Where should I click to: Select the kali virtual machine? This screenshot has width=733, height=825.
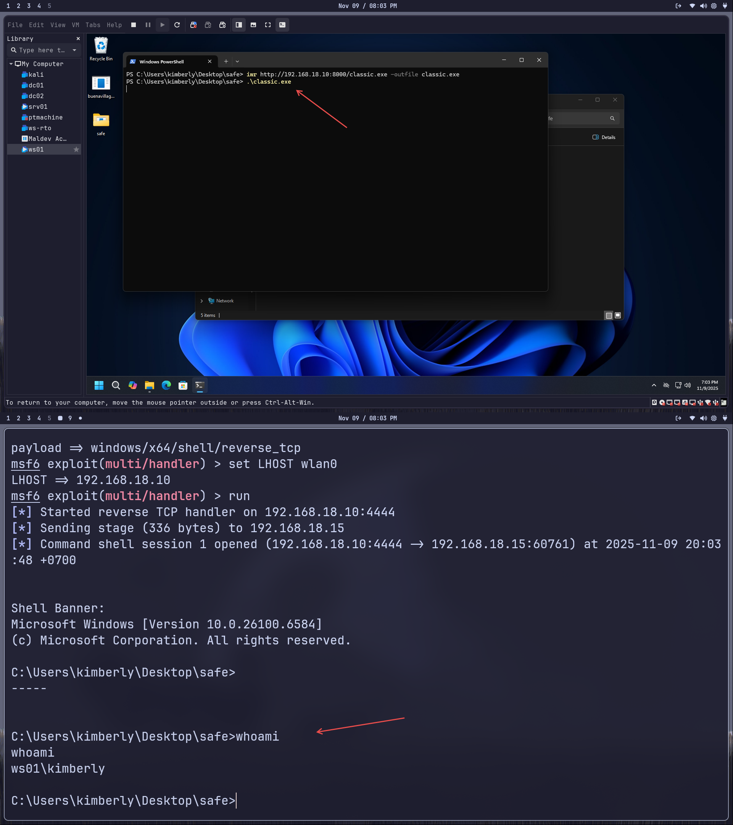coord(36,75)
